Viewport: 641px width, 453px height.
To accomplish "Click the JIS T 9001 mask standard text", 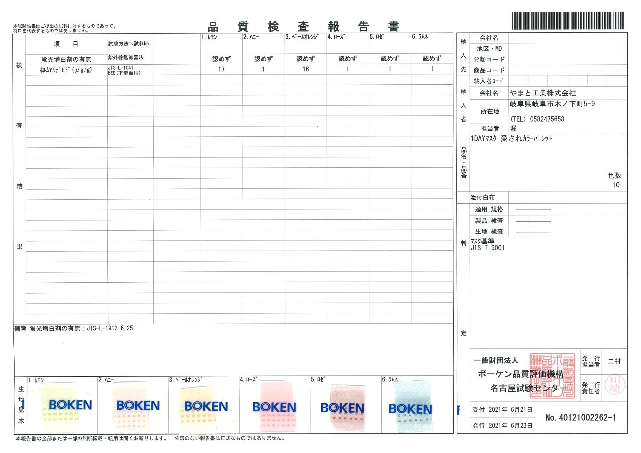I will click(x=487, y=248).
